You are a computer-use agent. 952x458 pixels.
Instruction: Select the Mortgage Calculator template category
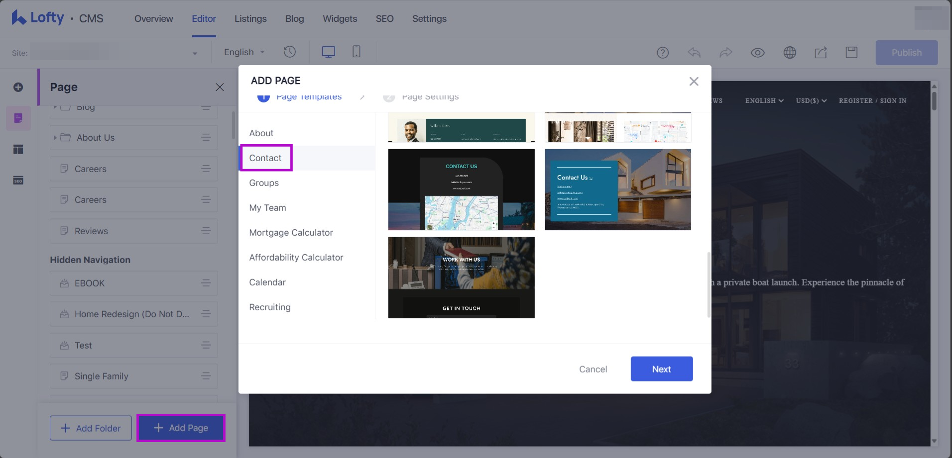(x=291, y=233)
